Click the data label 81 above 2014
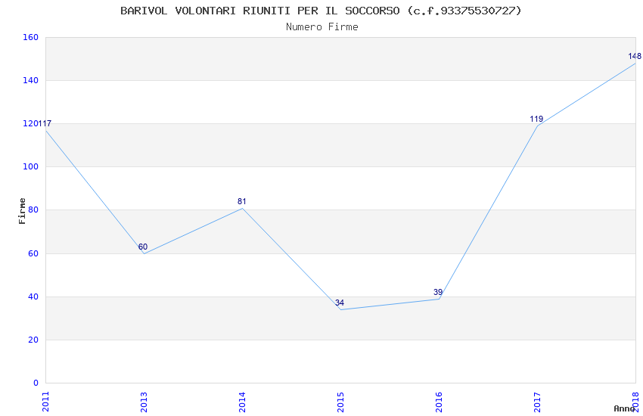This screenshot has width=643, height=416. tap(242, 201)
